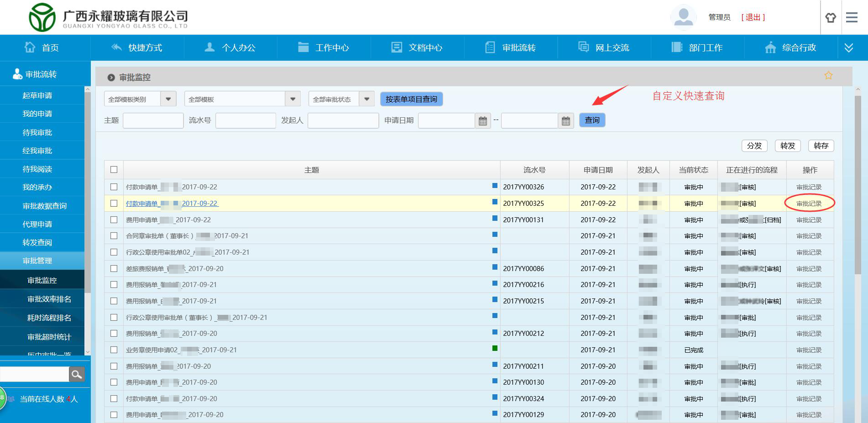868x423 pixels.
Task: Open 审批记录 for serial 2017YY00325
Action: tap(809, 204)
